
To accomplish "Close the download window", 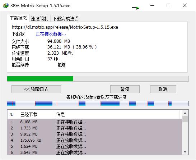I will (185, 5).
